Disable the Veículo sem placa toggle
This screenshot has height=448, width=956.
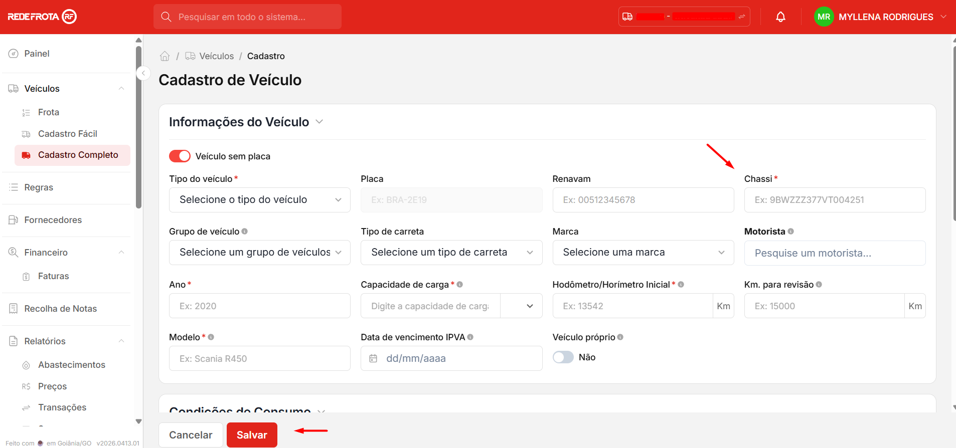(180, 156)
